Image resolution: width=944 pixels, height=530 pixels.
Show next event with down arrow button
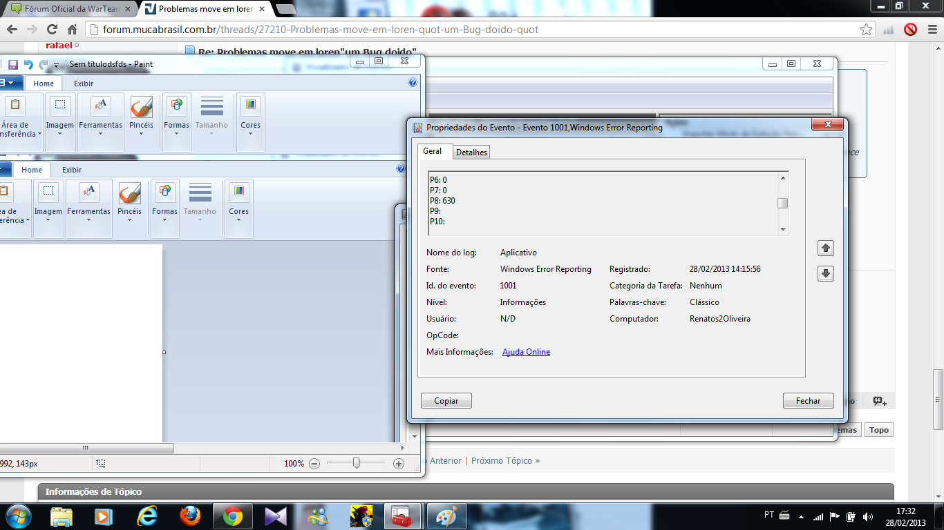point(825,274)
